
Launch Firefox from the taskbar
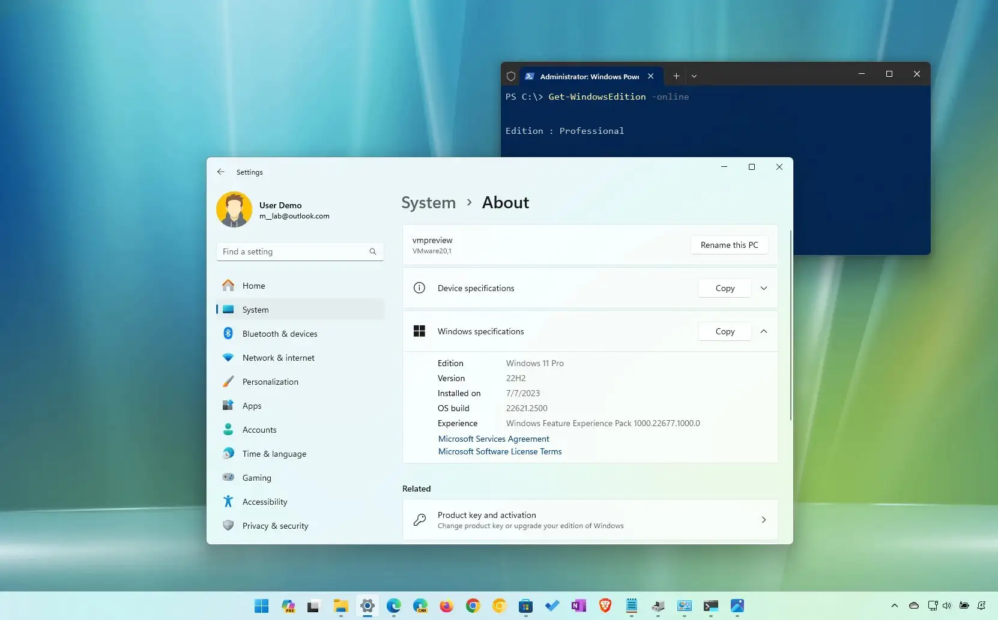pos(446,606)
